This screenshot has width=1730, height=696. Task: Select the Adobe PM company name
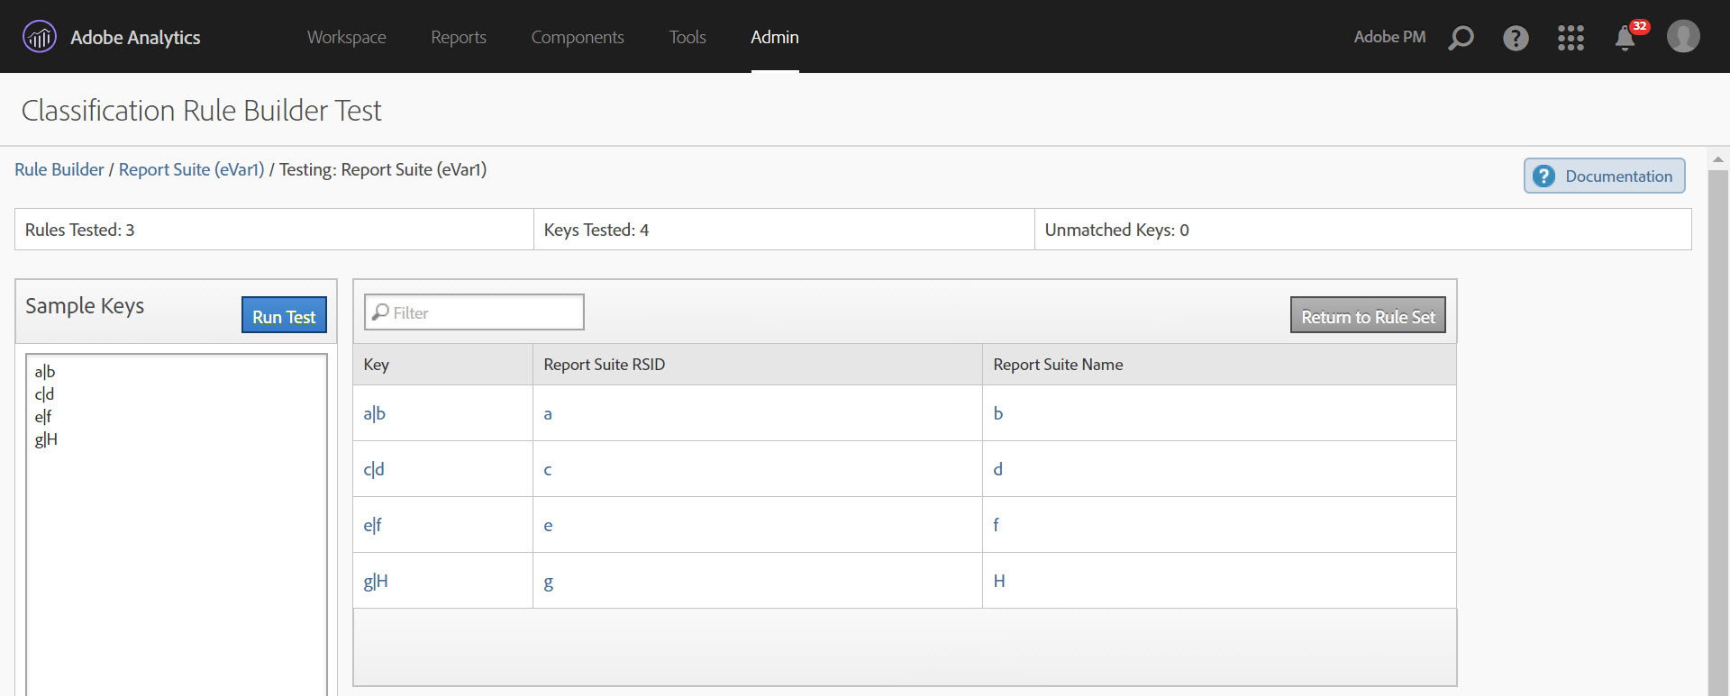click(1389, 37)
